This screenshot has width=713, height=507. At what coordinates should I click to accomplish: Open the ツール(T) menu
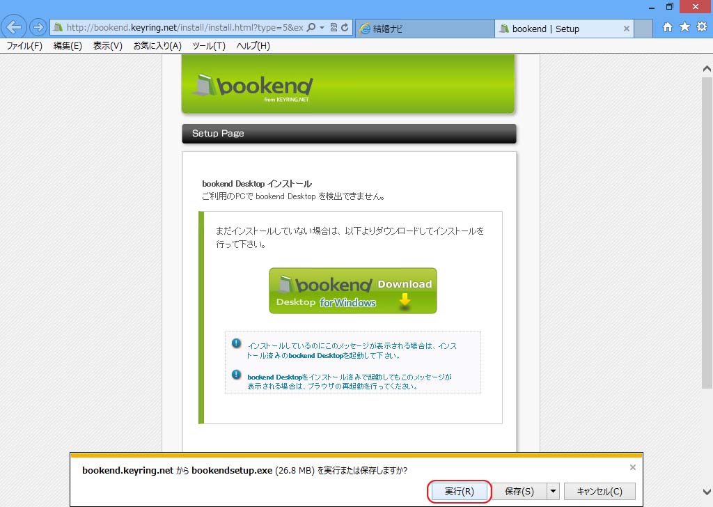point(209,46)
